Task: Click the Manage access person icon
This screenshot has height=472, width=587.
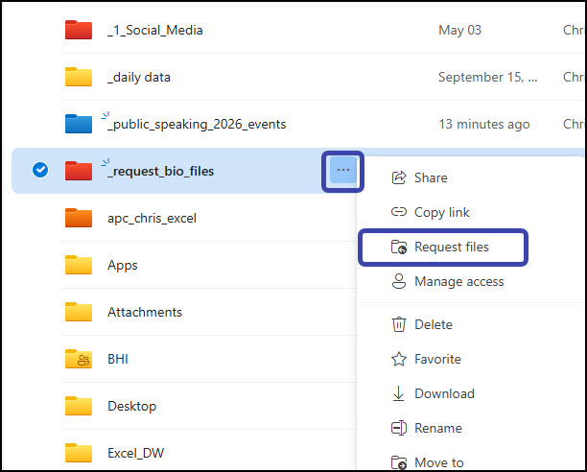Action: [399, 281]
